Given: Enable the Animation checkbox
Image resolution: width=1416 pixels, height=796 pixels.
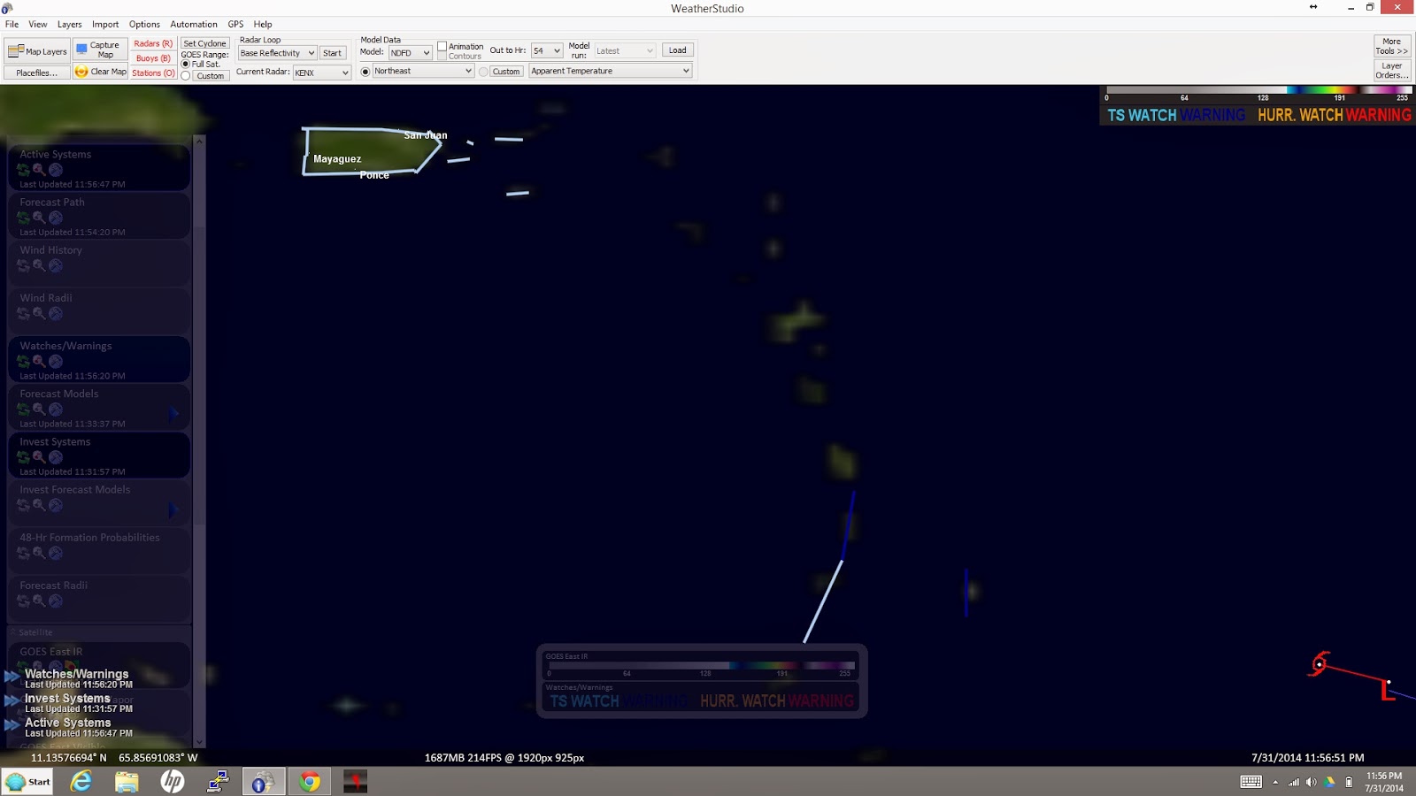Looking at the screenshot, I should point(442,46).
